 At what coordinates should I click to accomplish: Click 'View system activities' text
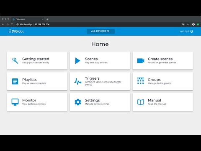[34, 104]
